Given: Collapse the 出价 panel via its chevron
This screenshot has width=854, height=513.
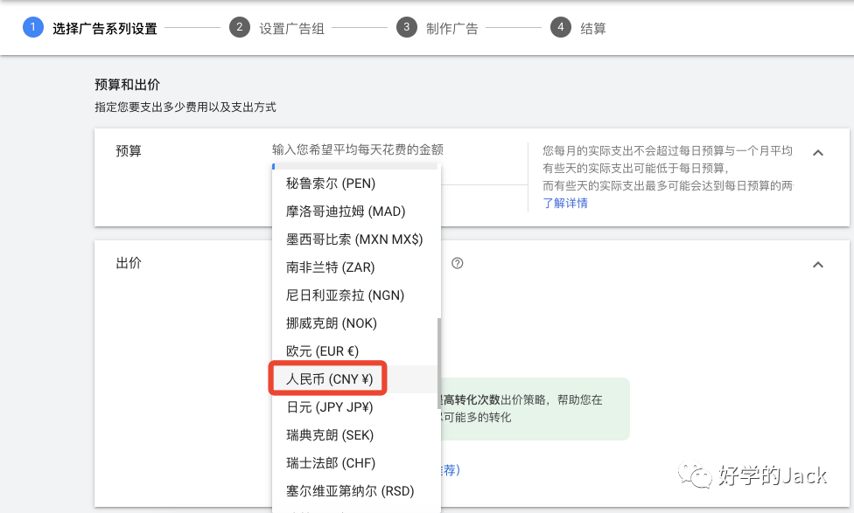Looking at the screenshot, I should click(818, 263).
